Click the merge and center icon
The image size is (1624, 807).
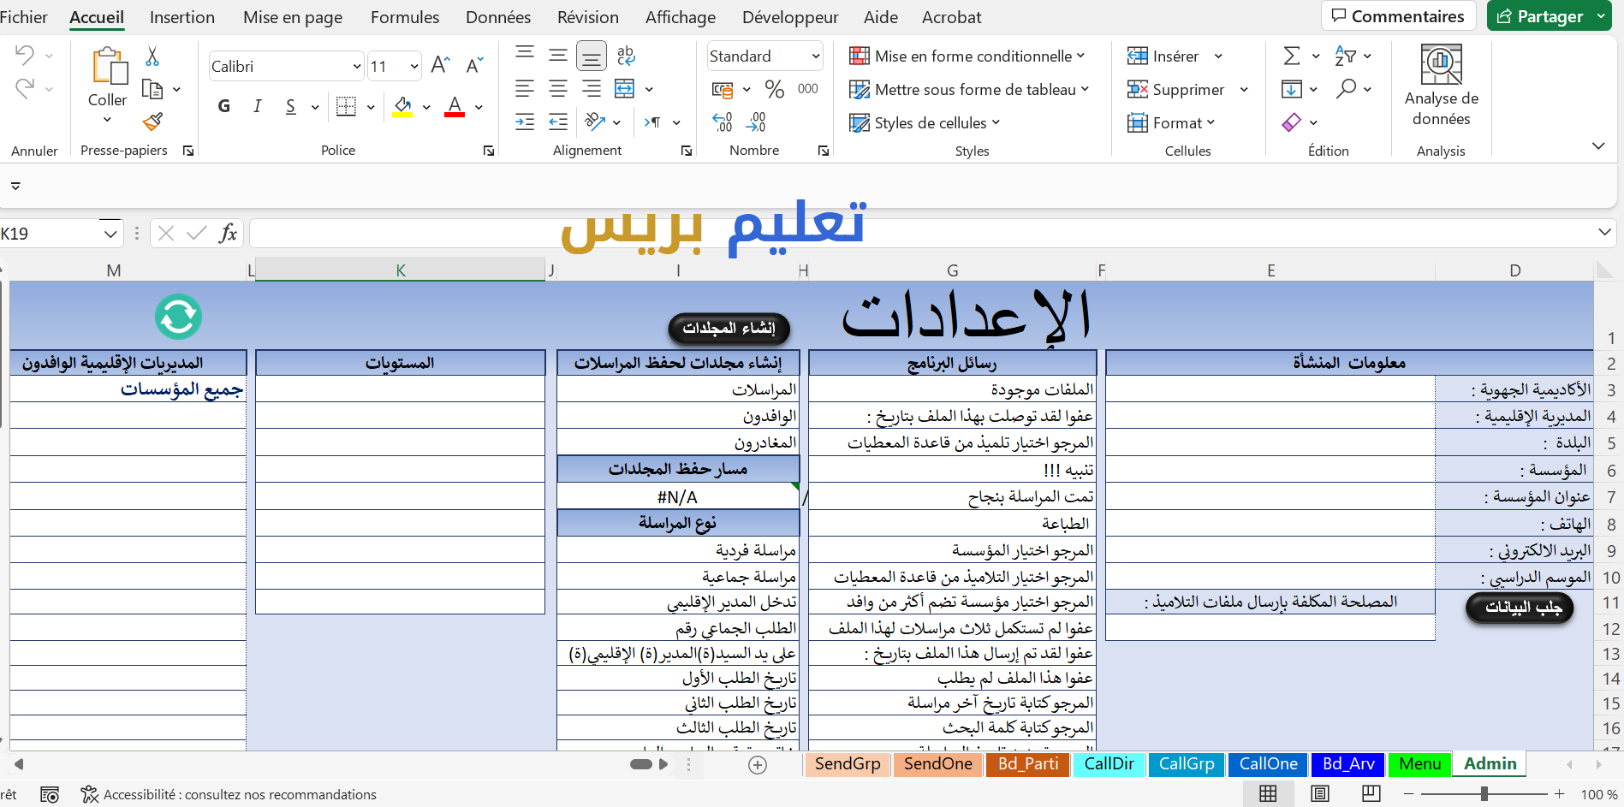pos(625,88)
